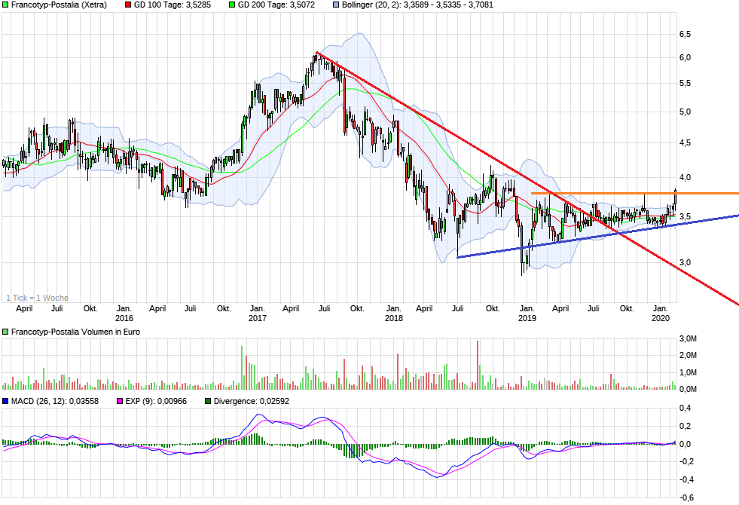Screen dimensions: 739x505
Task: Click the 4,0 price axis label
Action: point(685,177)
